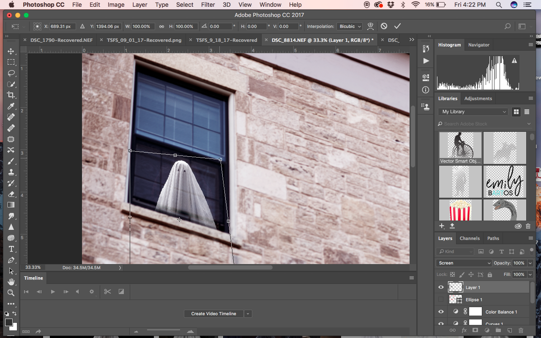
Task: Show Libraries list view icon
Action: 527,112
